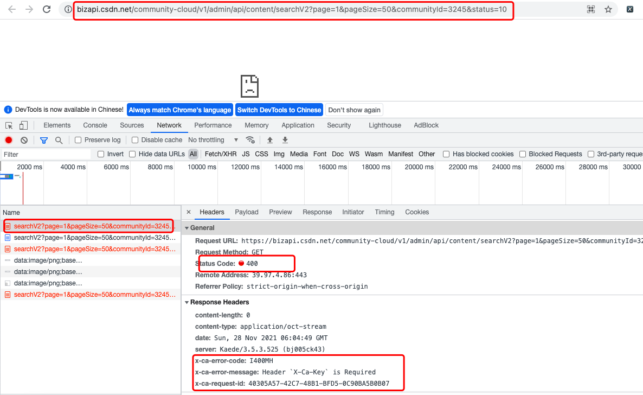Open the No throttling dropdown

(213, 140)
